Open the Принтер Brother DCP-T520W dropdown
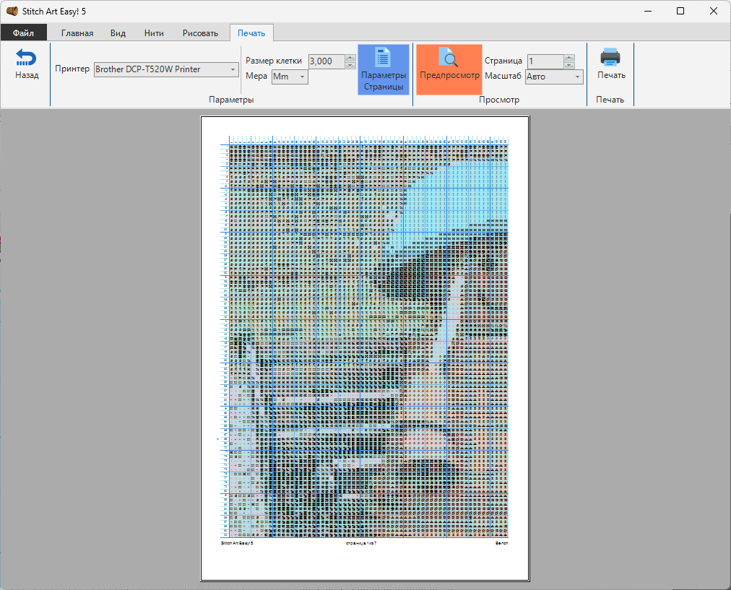Viewport: 731px width, 590px height. (x=166, y=69)
